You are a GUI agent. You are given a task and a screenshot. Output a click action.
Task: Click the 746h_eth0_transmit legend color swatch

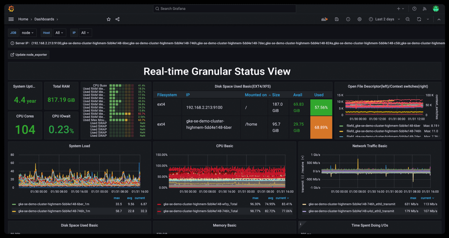pos(303,205)
